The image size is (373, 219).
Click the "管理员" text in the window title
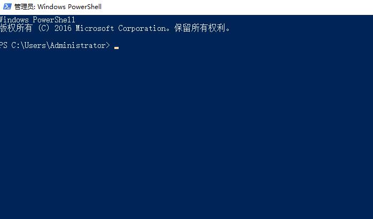tap(24, 7)
